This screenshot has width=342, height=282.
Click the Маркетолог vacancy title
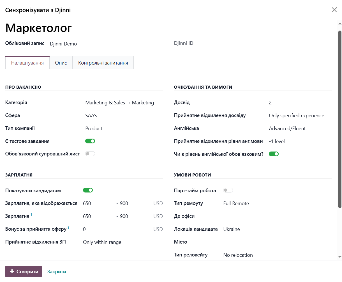point(38,28)
